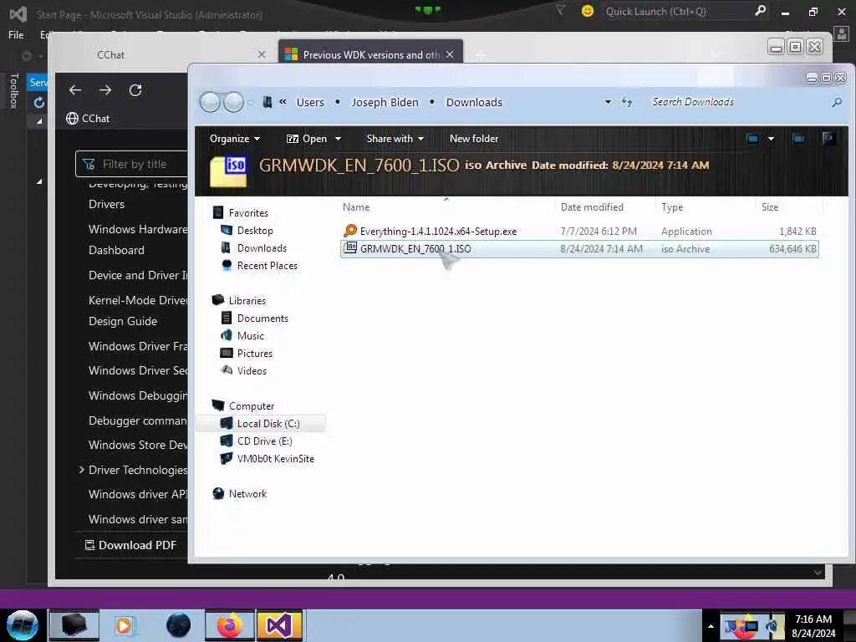Open the Organize dropdown menu
856x642 pixels.
coord(235,139)
